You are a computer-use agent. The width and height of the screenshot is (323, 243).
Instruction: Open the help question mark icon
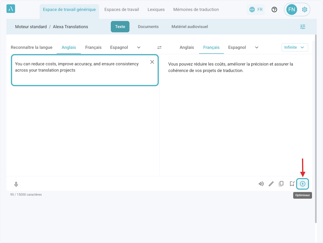pyautogui.click(x=274, y=10)
